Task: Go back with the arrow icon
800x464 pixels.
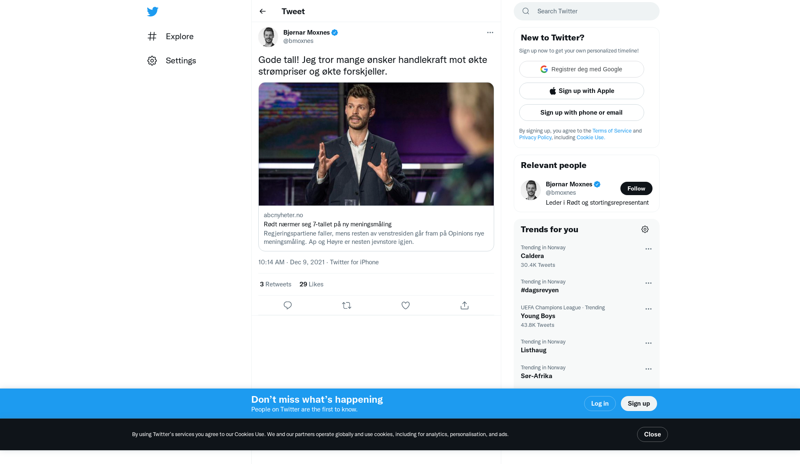Action: [x=262, y=11]
